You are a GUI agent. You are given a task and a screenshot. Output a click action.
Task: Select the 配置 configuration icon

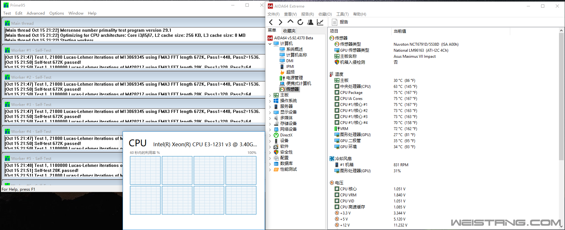click(x=276, y=158)
